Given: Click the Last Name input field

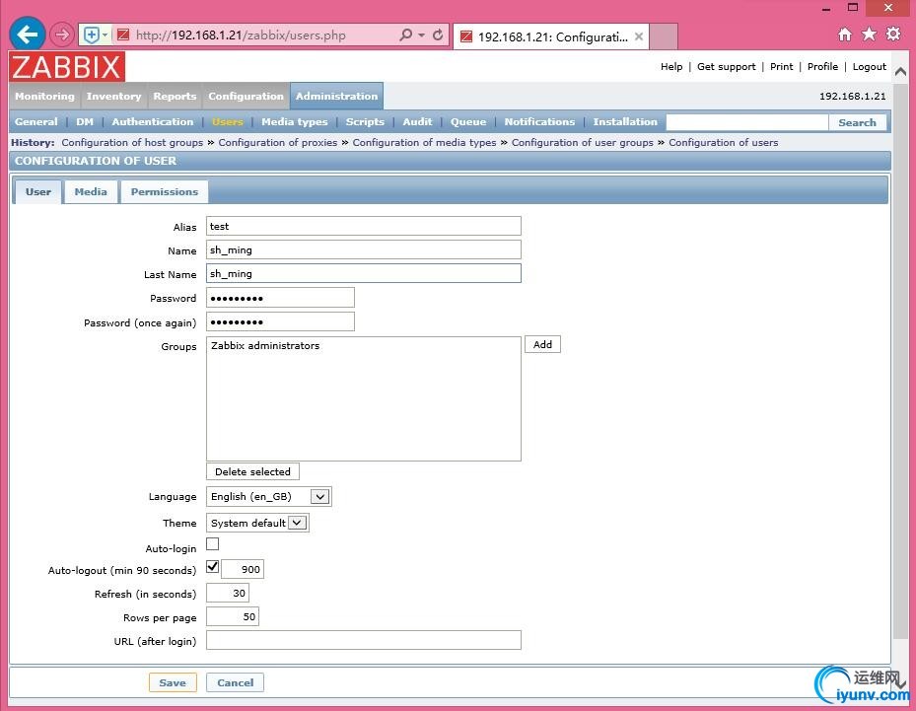Looking at the screenshot, I should 364,273.
